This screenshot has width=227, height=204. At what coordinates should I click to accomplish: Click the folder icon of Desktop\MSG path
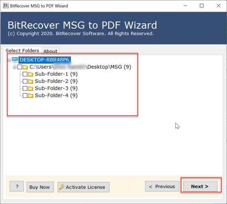click(25, 67)
